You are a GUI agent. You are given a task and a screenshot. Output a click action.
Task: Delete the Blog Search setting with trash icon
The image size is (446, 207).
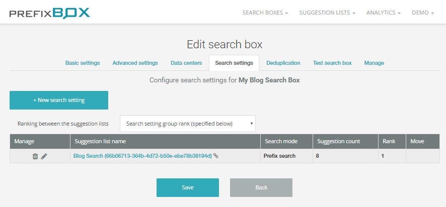click(x=35, y=156)
